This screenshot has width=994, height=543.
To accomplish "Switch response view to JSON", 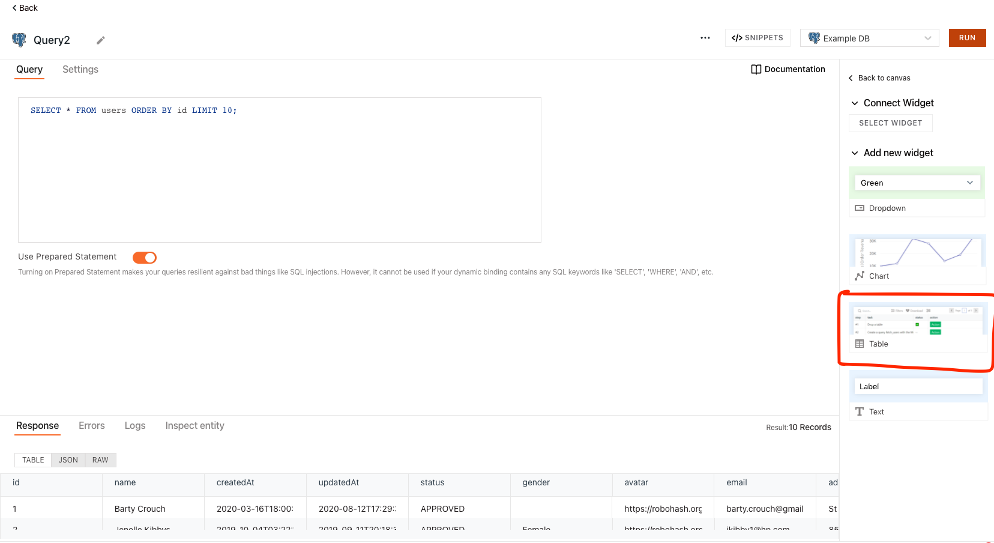I will click(68, 460).
